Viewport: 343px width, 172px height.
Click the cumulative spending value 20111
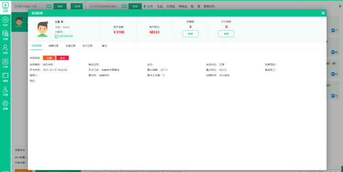(x=164, y=70)
